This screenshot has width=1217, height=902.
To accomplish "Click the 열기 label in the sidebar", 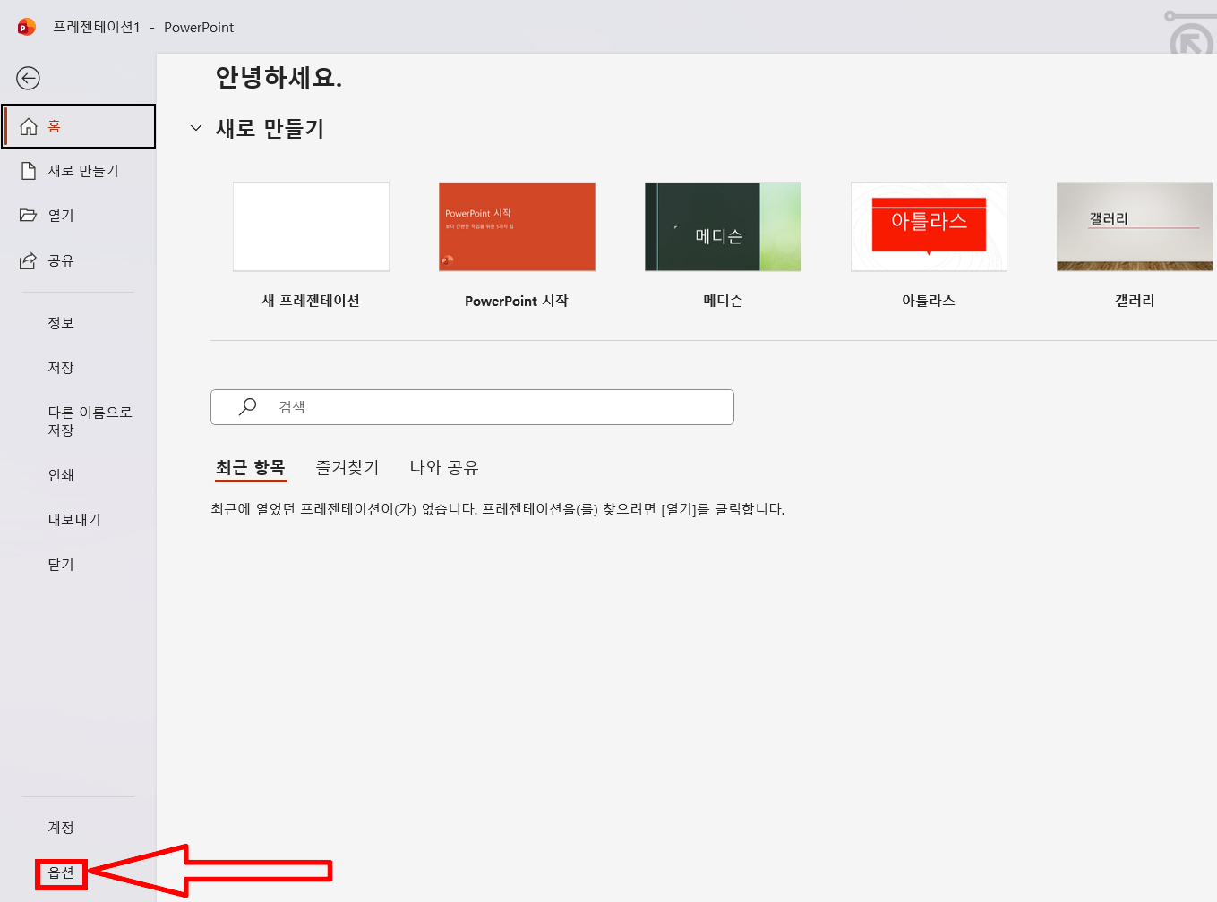I will [x=61, y=216].
